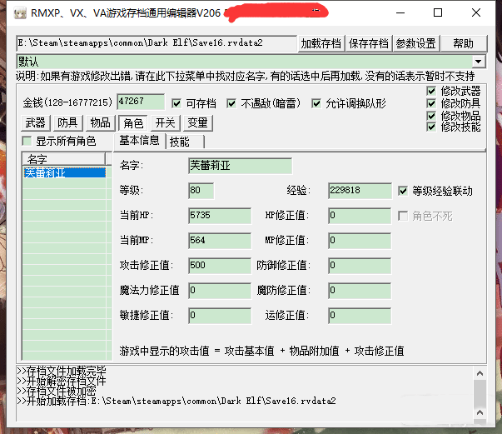Click the app icon in title bar

(12, 12)
